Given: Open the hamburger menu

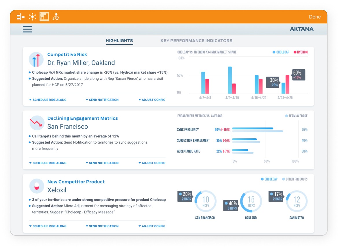Looking at the screenshot, I should pos(27,29).
